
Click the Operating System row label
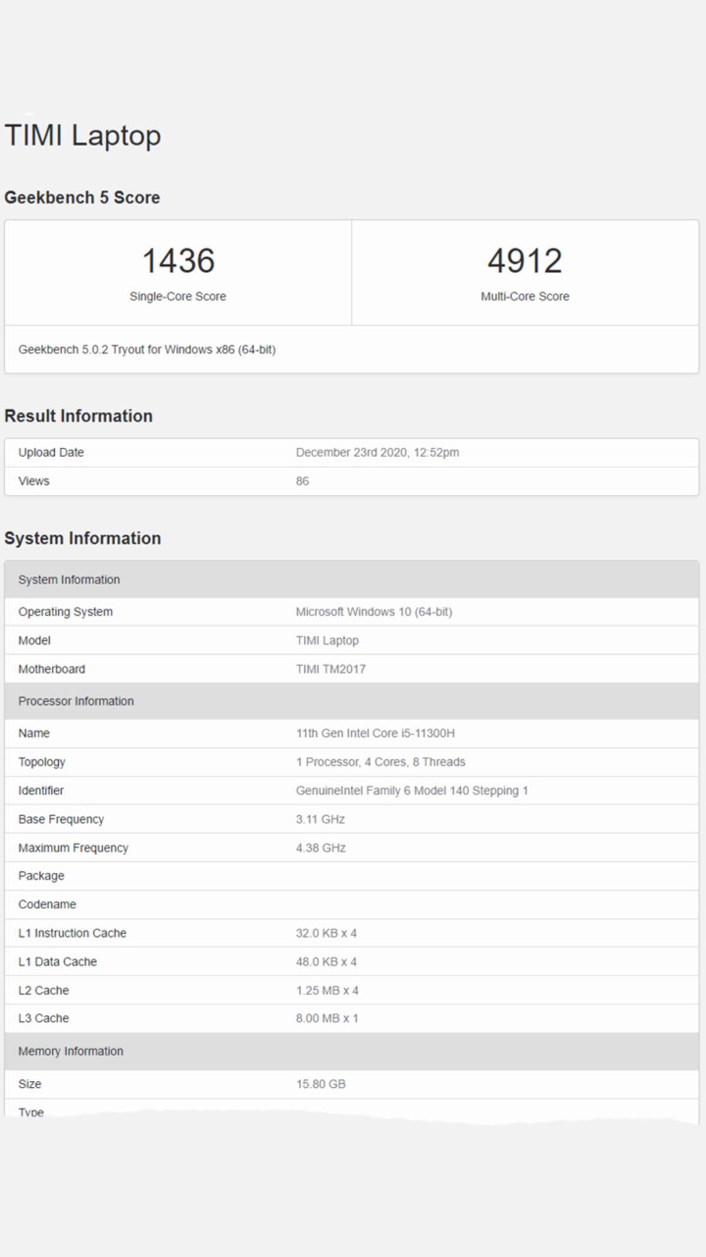65,611
